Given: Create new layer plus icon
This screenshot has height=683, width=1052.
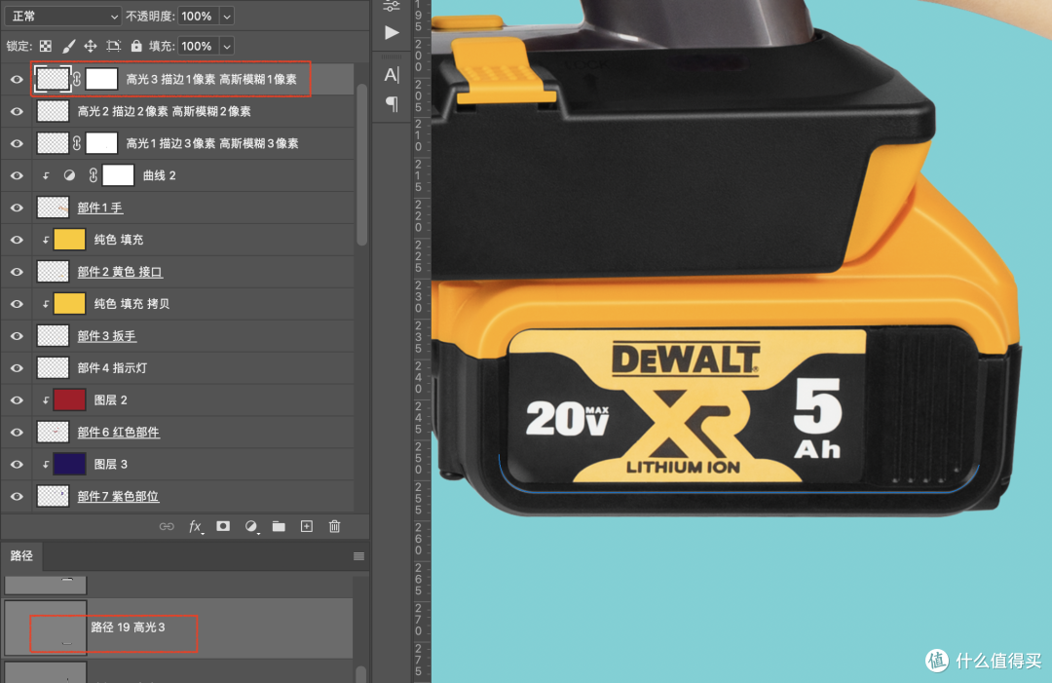Looking at the screenshot, I should coord(307,527).
